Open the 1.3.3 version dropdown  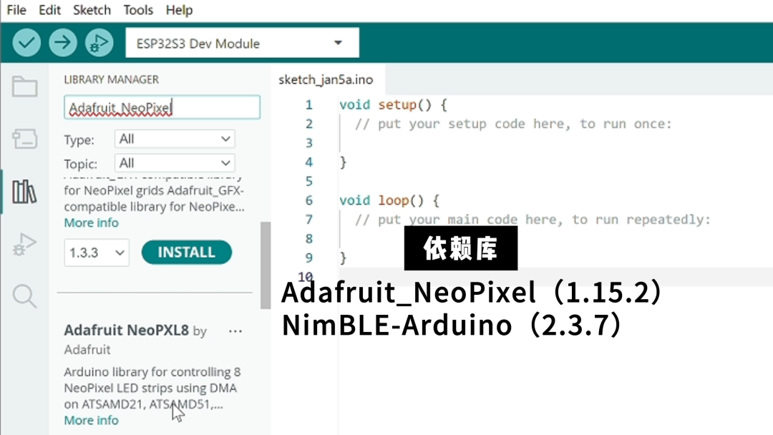click(x=97, y=253)
